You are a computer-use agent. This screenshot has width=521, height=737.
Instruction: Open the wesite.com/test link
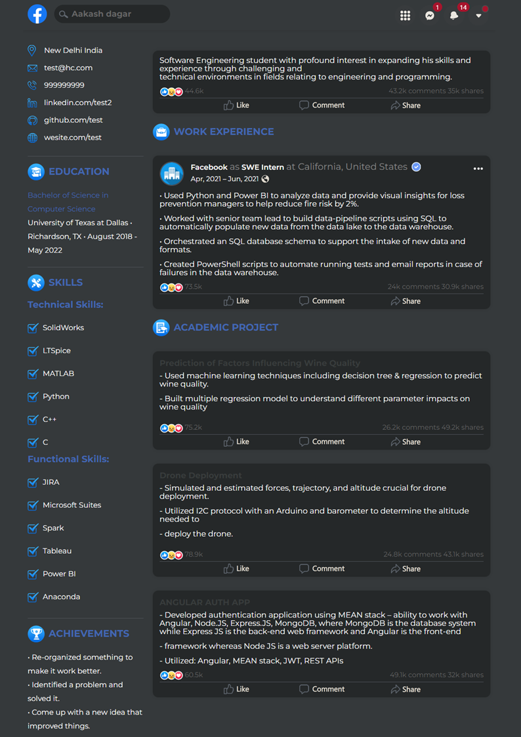click(x=73, y=138)
